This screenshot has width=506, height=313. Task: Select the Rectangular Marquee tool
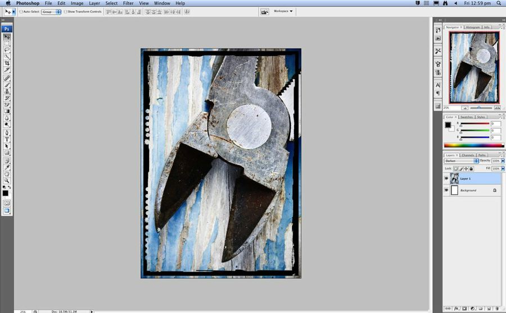[x=7, y=44]
